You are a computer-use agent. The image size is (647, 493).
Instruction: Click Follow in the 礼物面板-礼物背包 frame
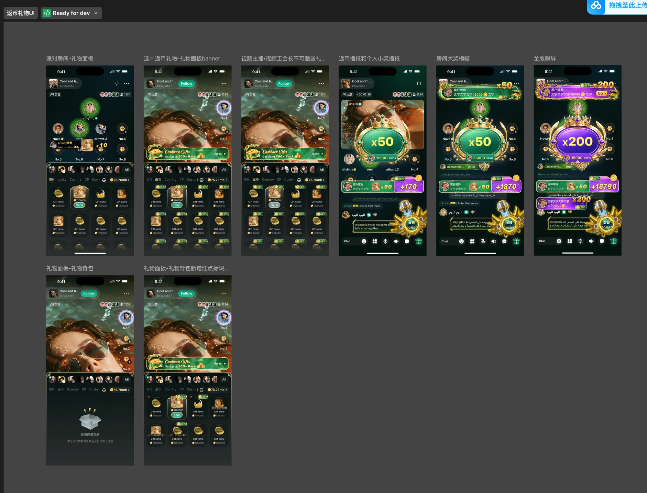(x=89, y=293)
